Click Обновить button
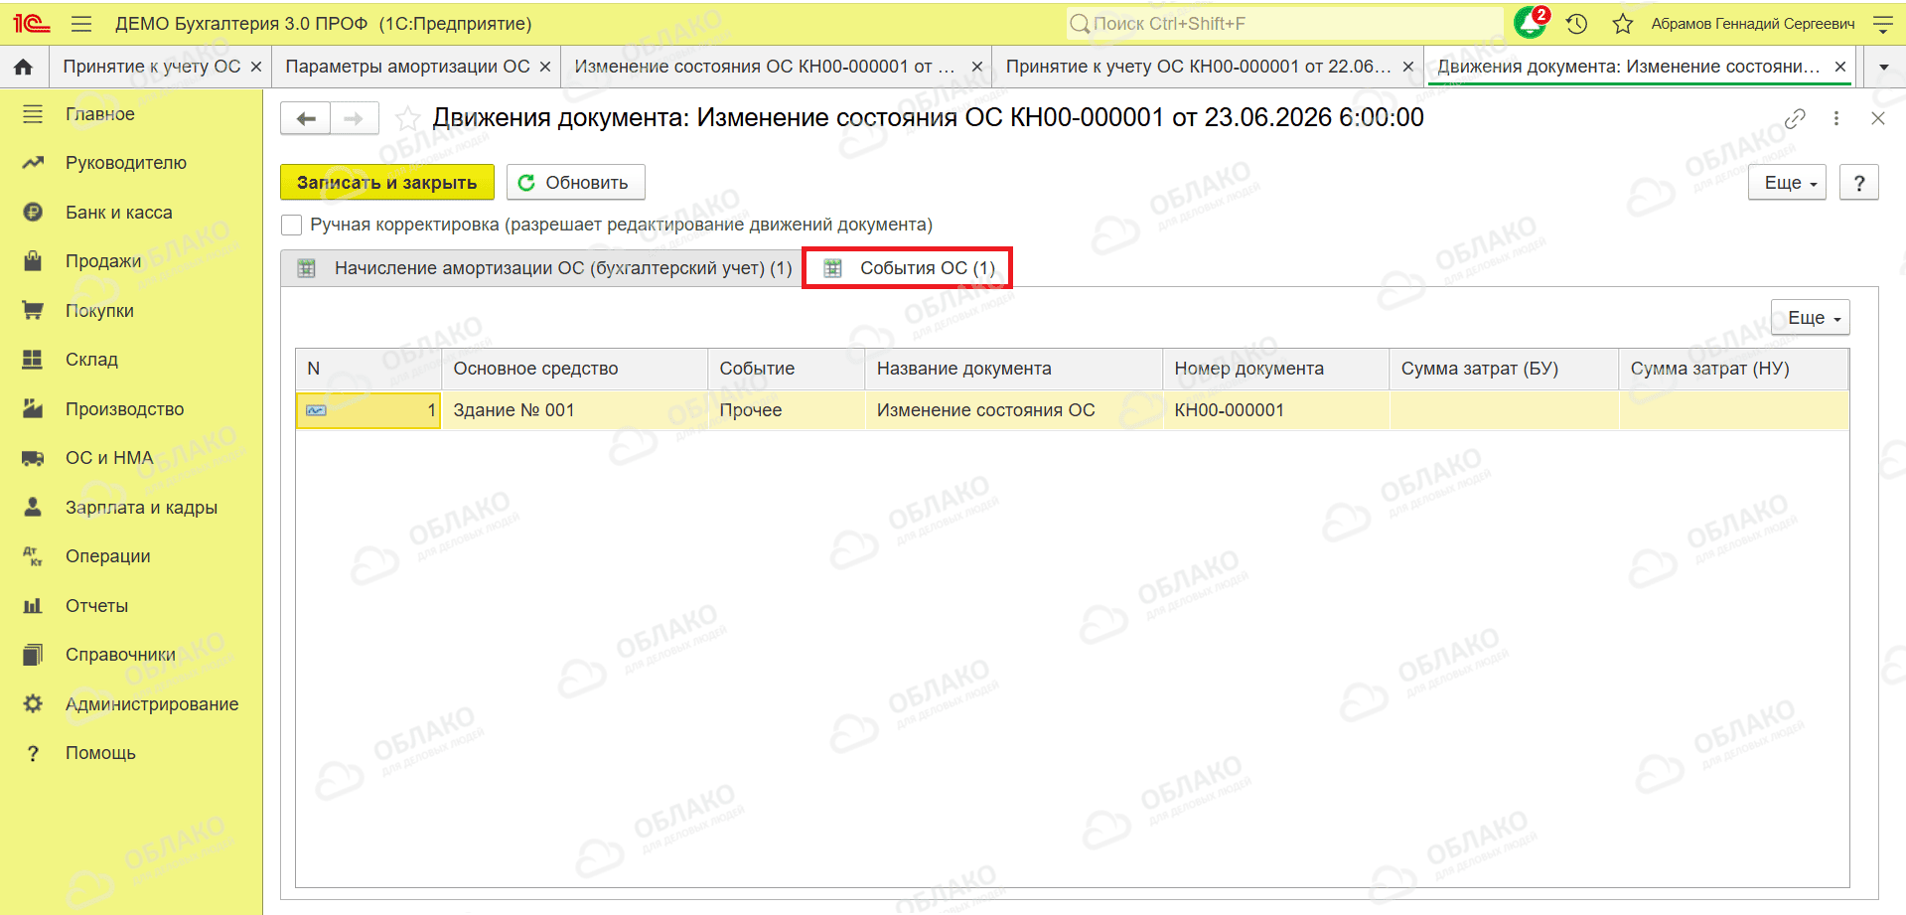This screenshot has height=915, width=1906. 575,182
